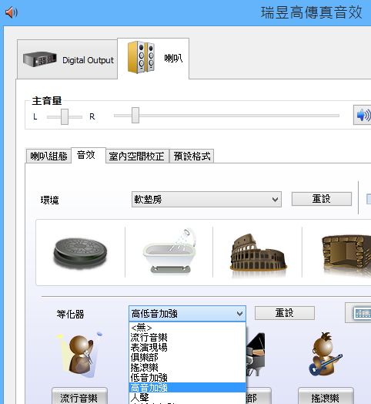The height and width of the screenshot is (404, 371).
Task: Choose the manhole cover sewer environment icon
Action: (x=80, y=254)
